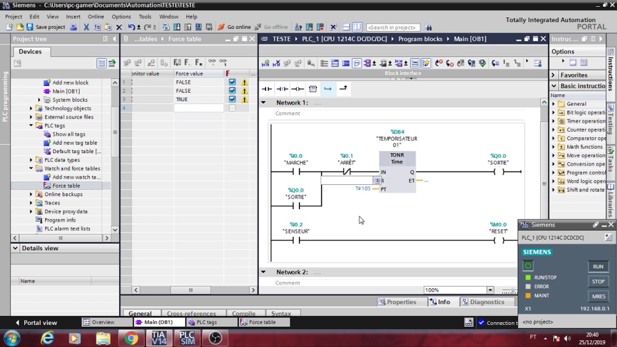Click the Undo arrow icon
The image size is (617, 347).
[x=131, y=27]
